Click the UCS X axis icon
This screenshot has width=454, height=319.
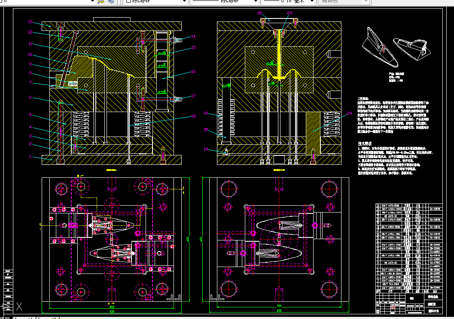click(x=19, y=307)
